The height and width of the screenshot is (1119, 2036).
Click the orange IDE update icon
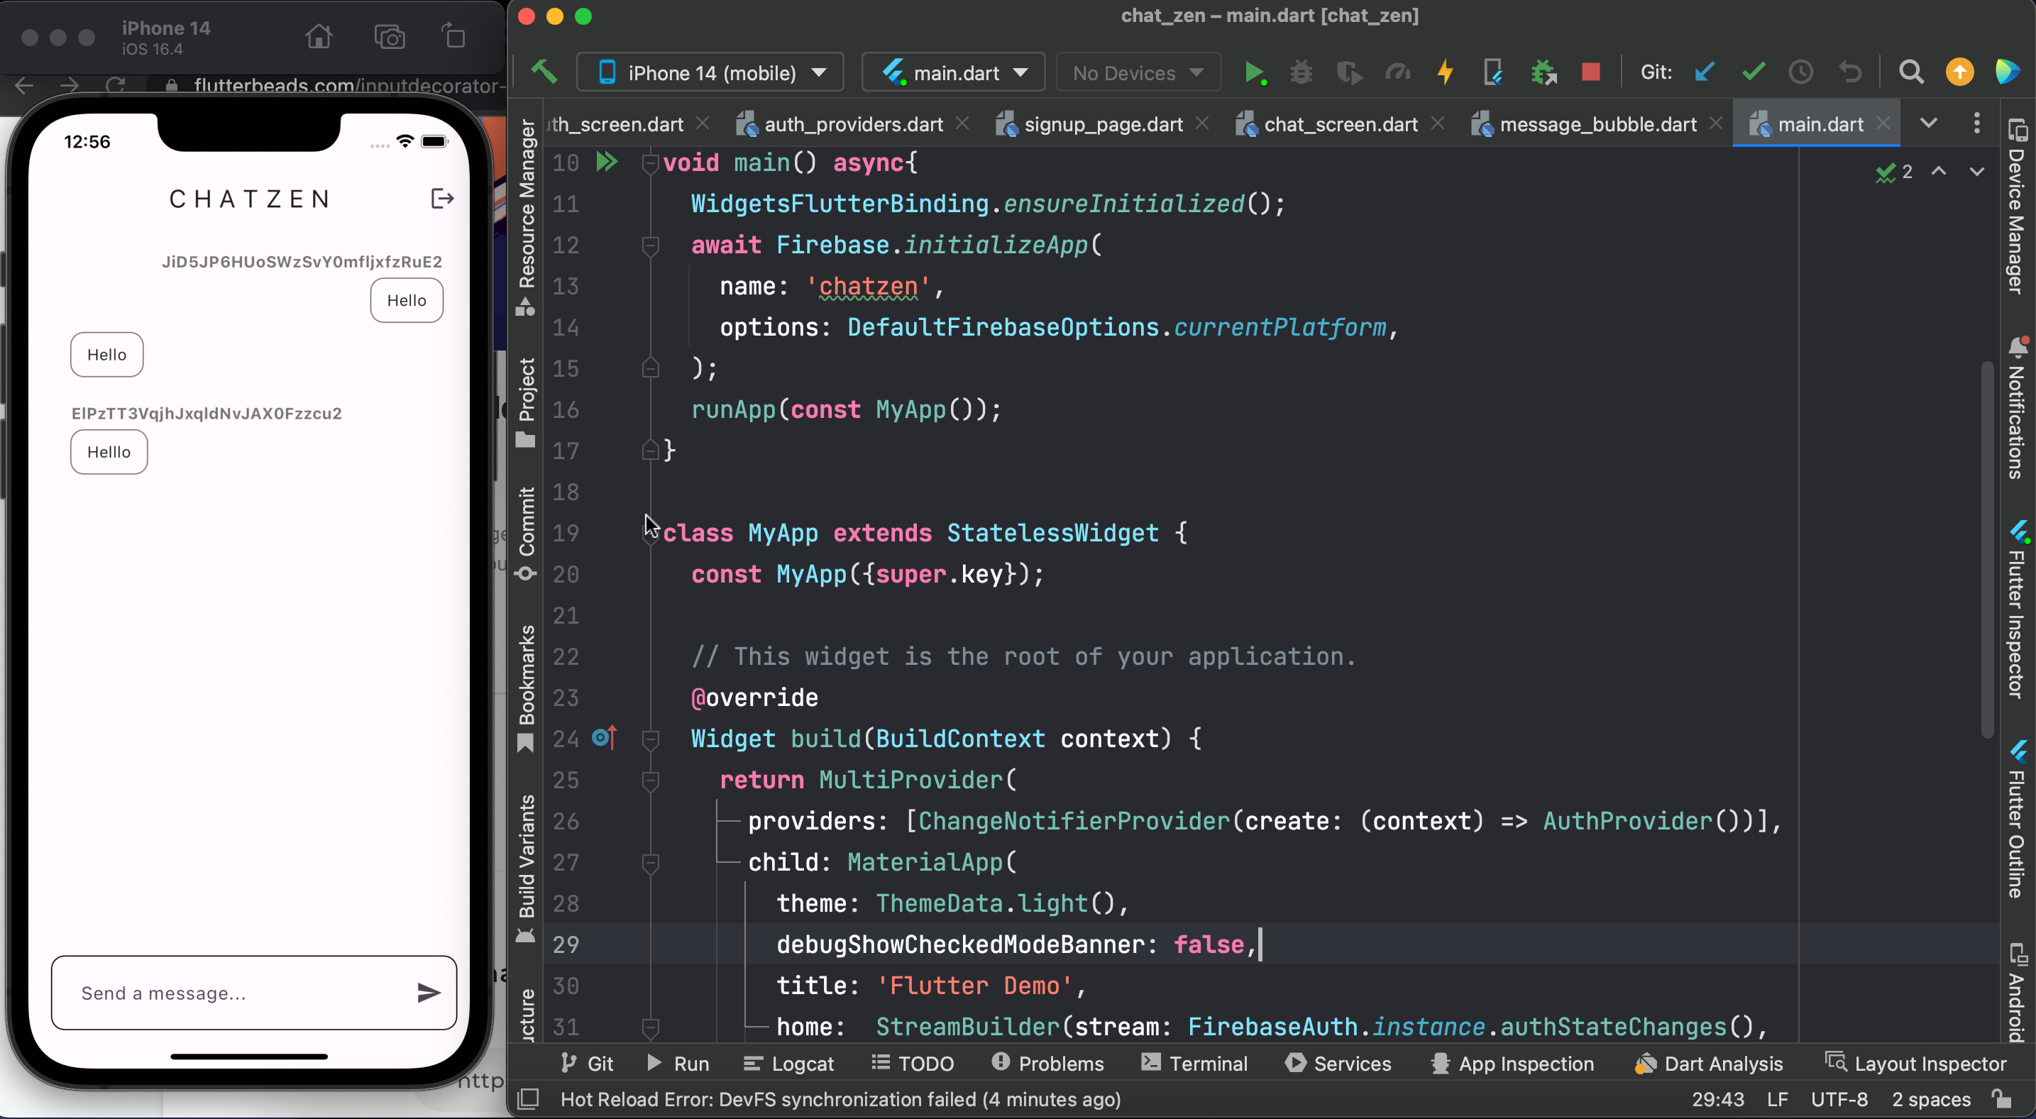coord(1959,72)
